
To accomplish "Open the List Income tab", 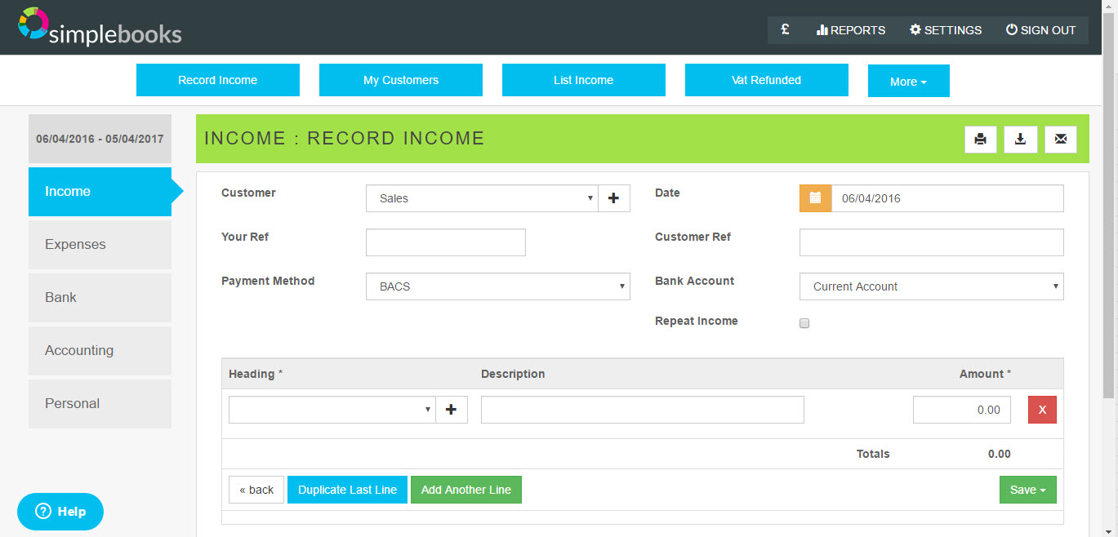I will tap(583, 79).
